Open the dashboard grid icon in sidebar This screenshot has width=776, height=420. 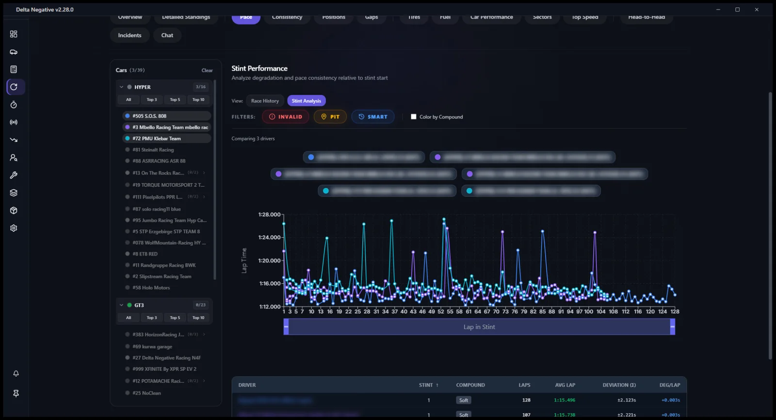14,34
